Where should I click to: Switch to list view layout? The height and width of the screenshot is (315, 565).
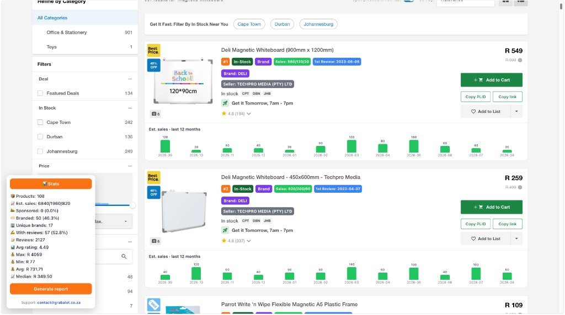tap(521, 2)
